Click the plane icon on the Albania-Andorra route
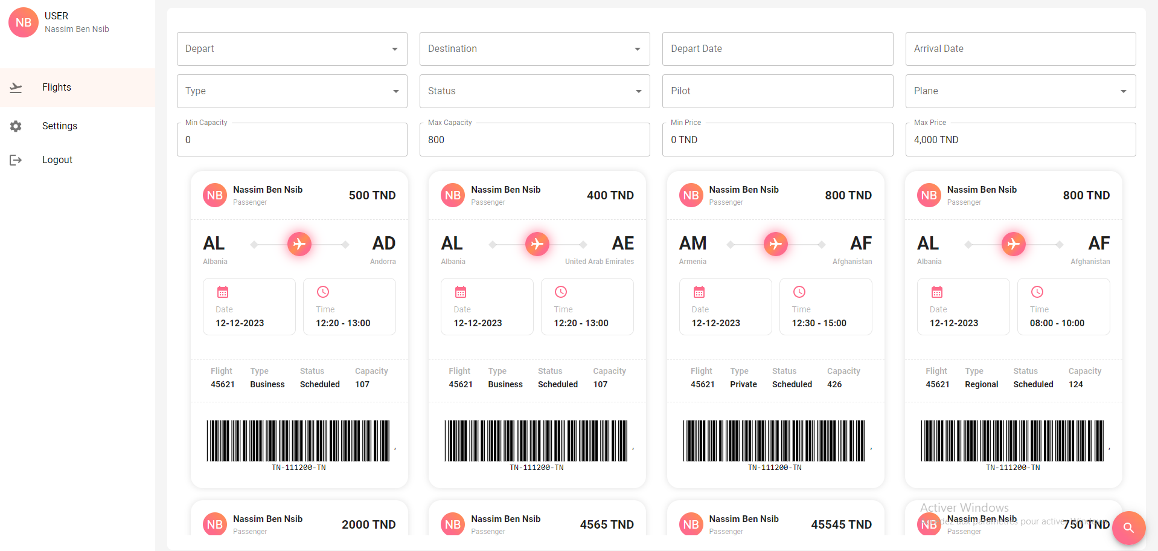The image size is (1158, 551). (x=299, y=243)
